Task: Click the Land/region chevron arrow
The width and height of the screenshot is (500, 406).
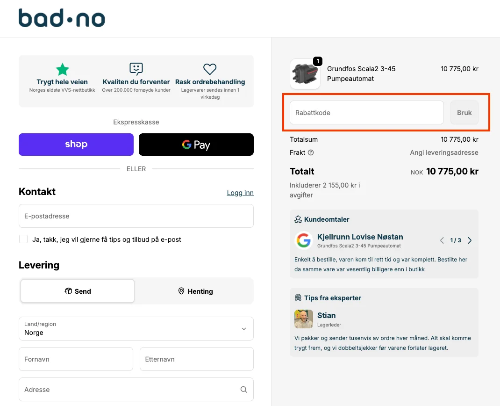Action: [x=244, y=329]
